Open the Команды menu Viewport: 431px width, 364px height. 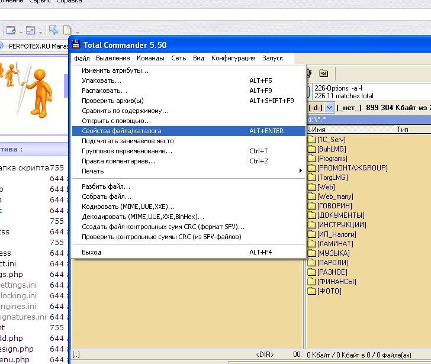click(150, 58)
